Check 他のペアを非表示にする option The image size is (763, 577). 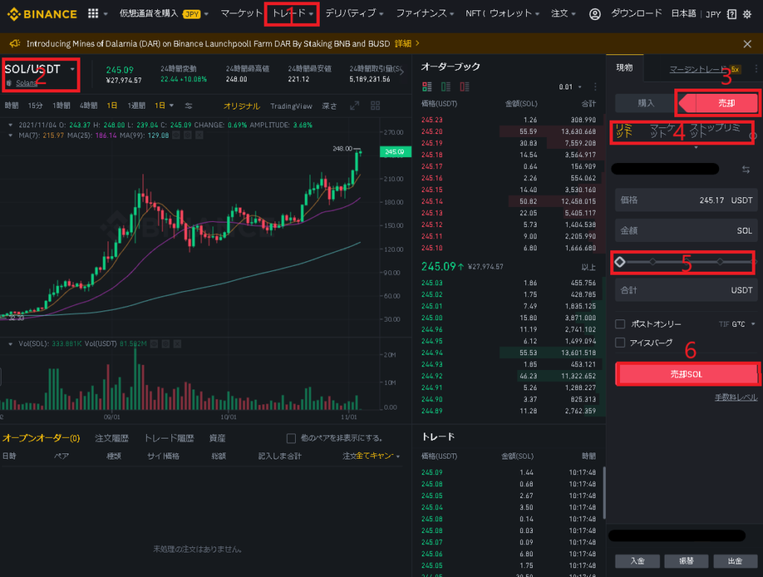tap(291, 439)
